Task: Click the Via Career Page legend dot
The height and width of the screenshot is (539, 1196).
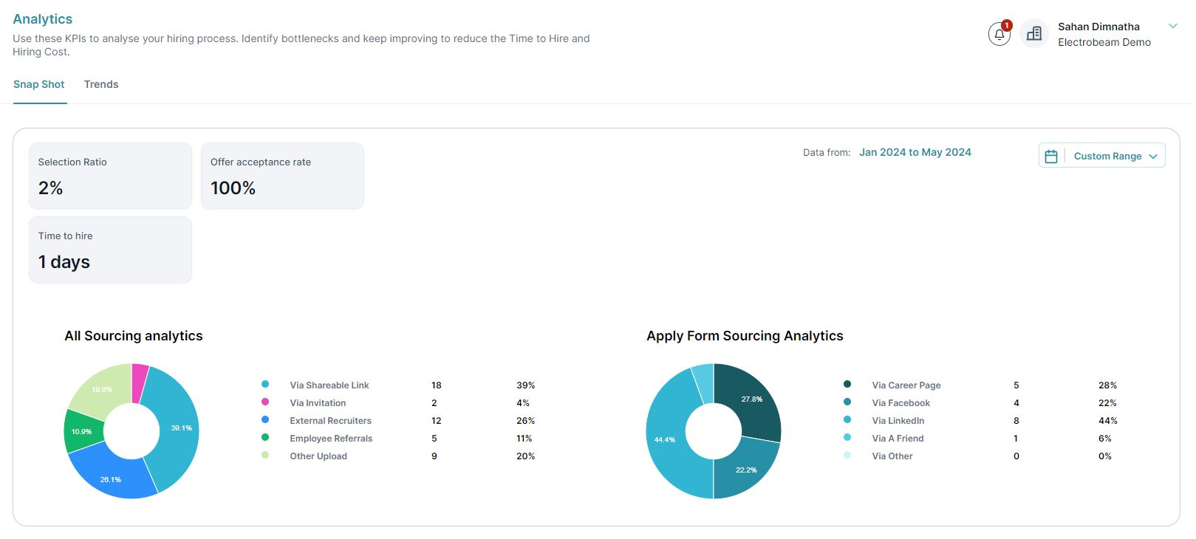Action: click(847, 384)
